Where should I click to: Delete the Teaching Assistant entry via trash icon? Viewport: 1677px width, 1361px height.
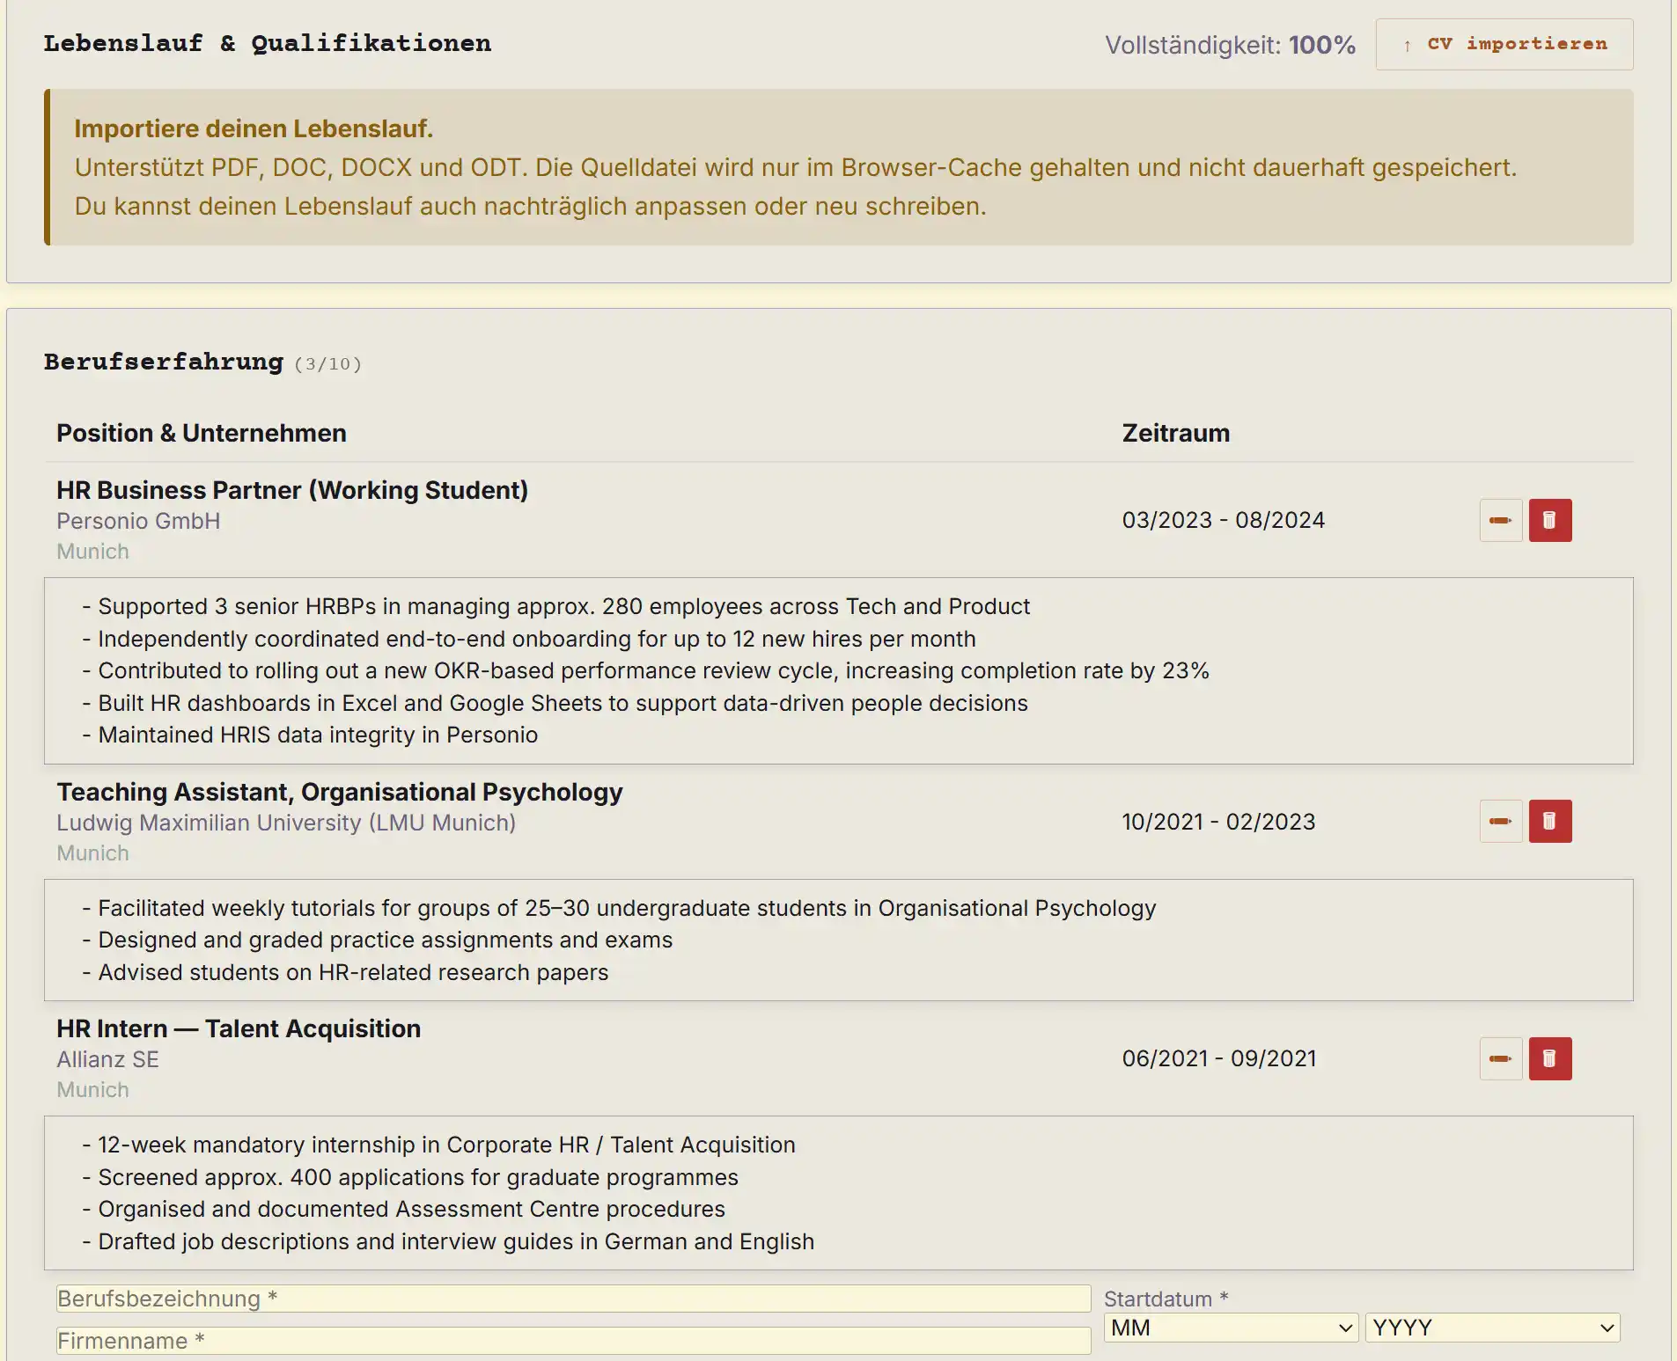(x=1550, y=821)
